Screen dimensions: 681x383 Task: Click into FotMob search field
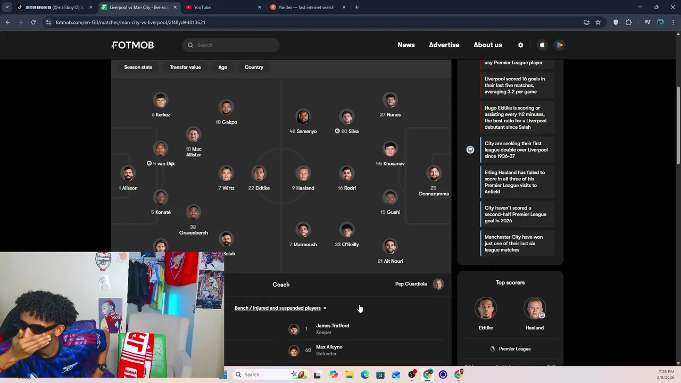231,45
